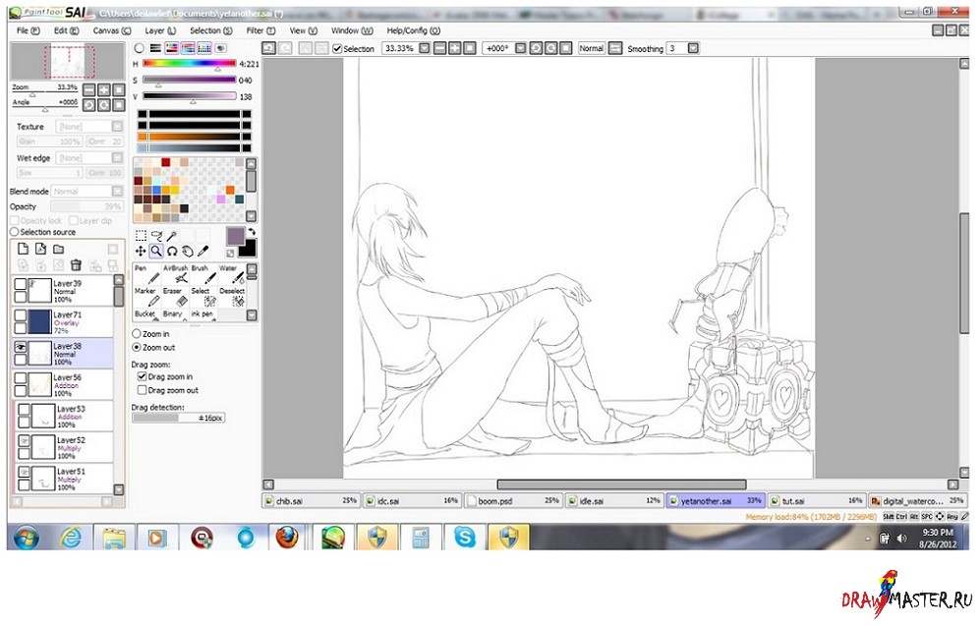980x626 pixels.
Task: Select the Lasso tool
Action: pos(157,236)
